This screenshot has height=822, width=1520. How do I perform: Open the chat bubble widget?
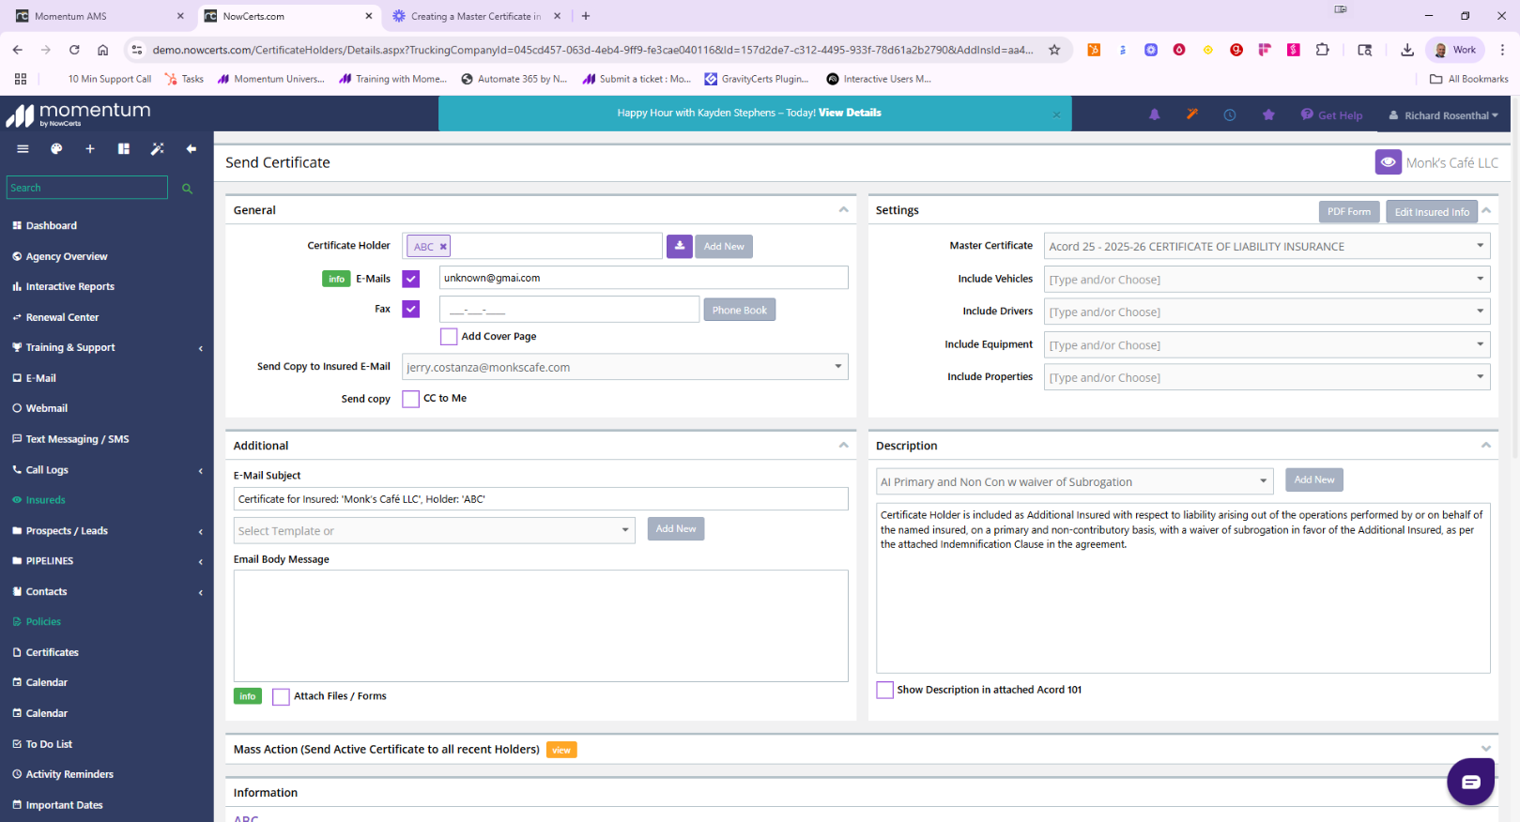pos(1470,782)
